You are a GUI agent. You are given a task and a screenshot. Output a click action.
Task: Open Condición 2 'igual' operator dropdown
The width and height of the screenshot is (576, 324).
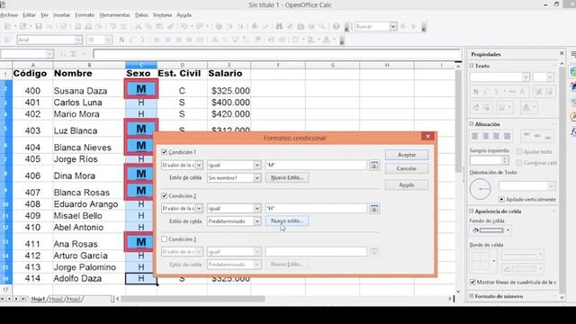coord(257,209)
